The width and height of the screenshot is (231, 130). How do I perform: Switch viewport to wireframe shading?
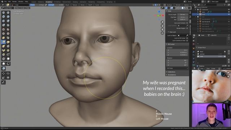point(180,8)
